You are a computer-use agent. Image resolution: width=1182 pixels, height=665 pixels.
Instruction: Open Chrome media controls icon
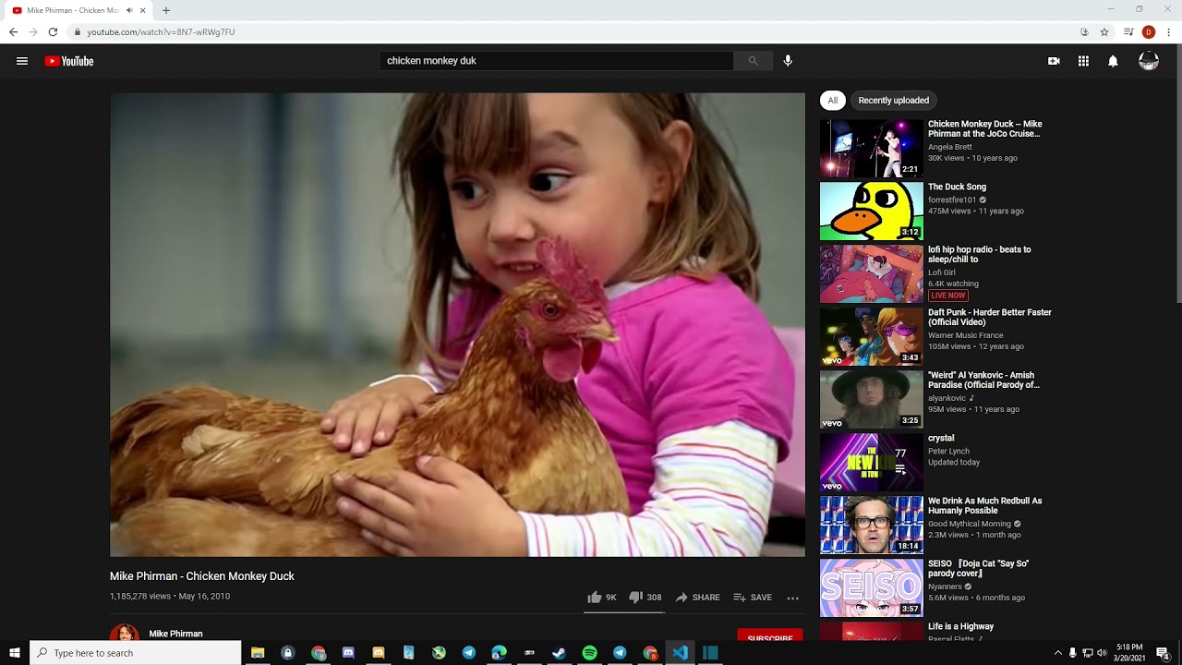point(1128,31)
